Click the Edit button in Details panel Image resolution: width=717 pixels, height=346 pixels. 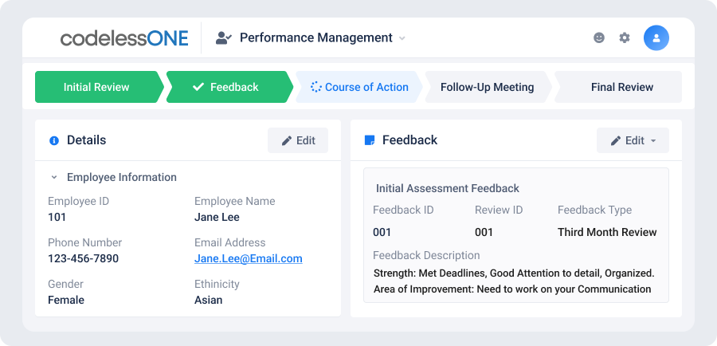pos(298,140)
